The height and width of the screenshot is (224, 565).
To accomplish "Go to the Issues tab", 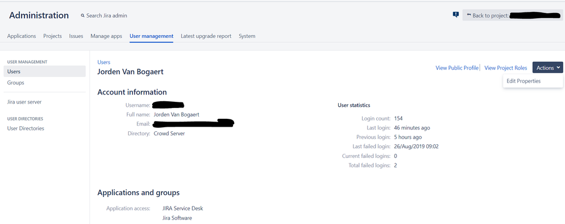I will pos(76,36).
